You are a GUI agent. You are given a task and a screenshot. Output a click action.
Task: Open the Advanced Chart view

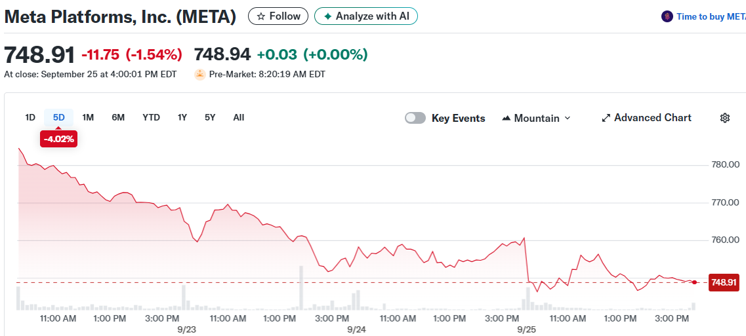pyautogui.click(x=646, y=118)
